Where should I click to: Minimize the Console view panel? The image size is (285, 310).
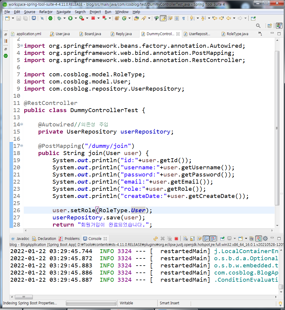pyautogui.click(x=272, y=238)
